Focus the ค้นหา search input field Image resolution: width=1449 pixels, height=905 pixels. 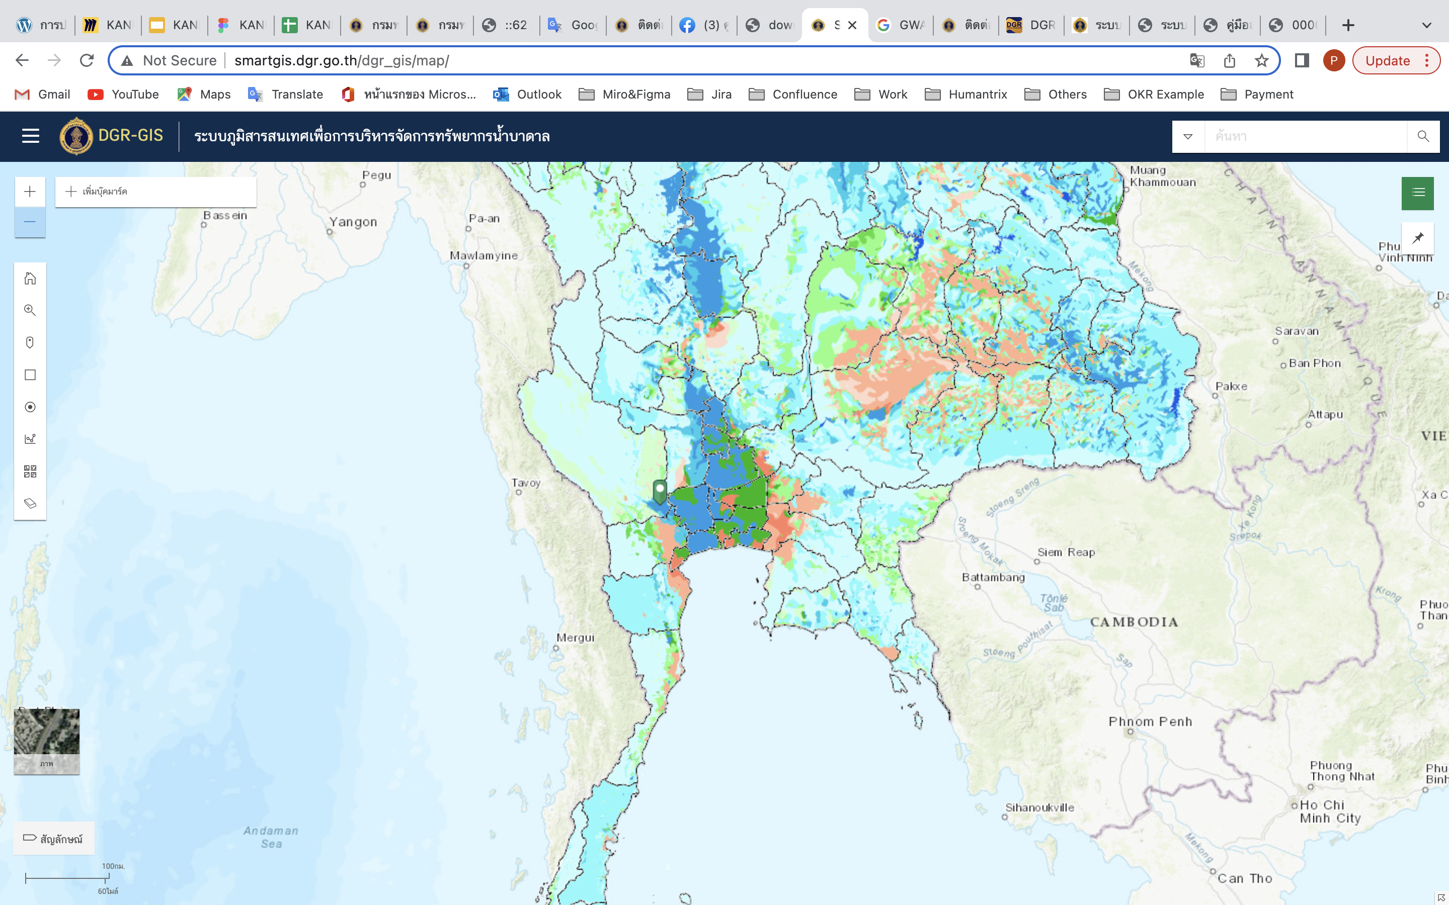(x=1305, y=136)
